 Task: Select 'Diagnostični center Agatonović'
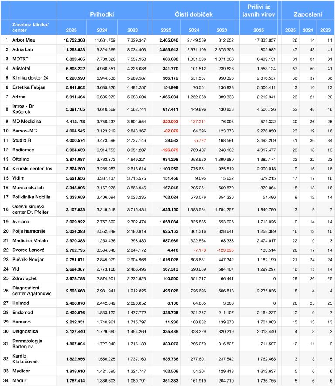coord(32,291)
